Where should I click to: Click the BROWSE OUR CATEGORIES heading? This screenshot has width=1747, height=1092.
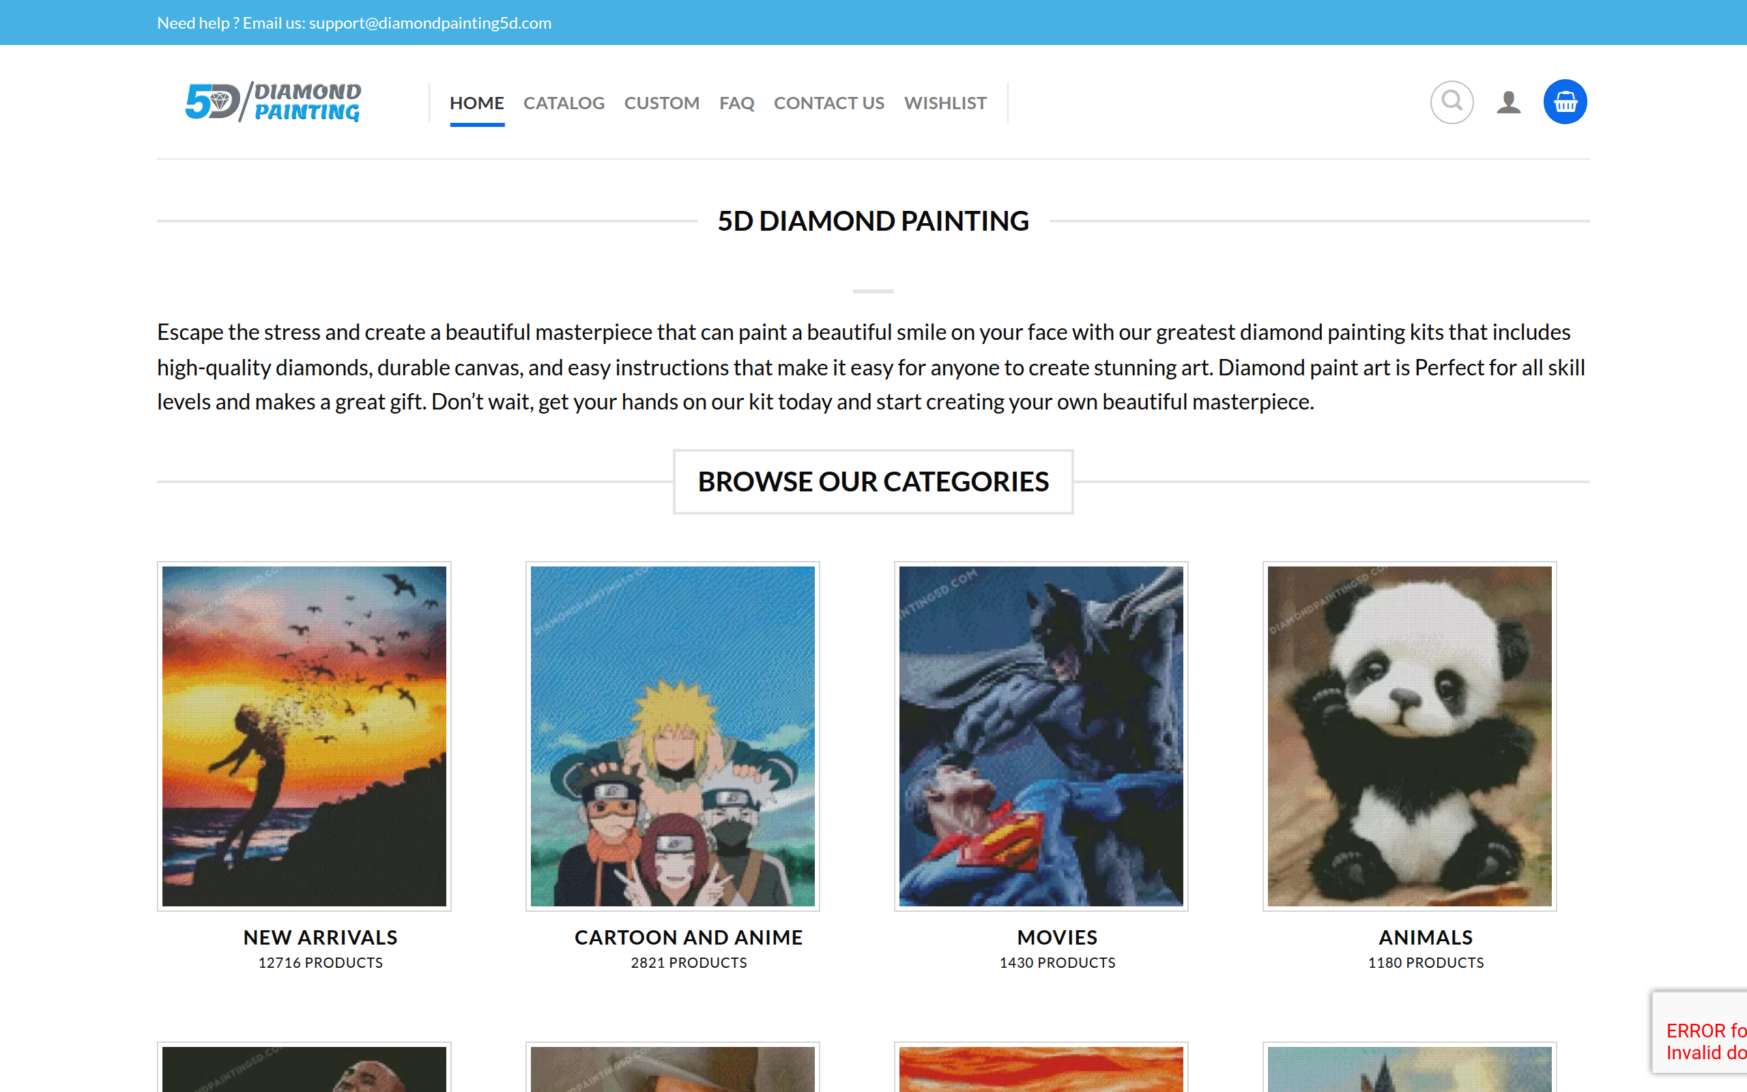(x=873, y=482)
